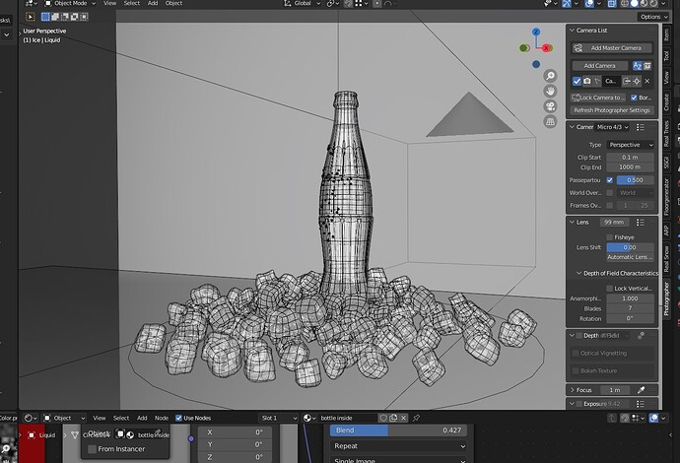Open camera Type Perspective dropdown

click(630, 145)
